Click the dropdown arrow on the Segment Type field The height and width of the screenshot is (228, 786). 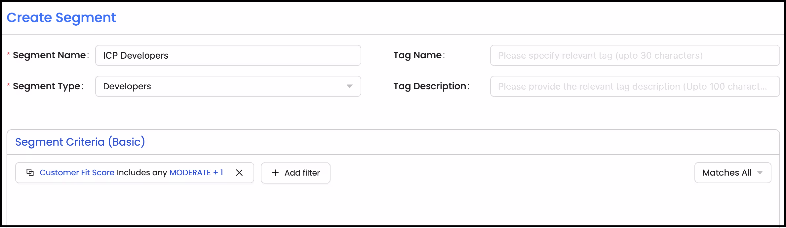350,86
